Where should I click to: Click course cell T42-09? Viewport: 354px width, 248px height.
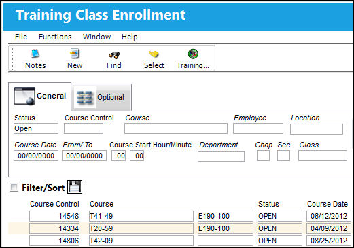tap(141, 241)
